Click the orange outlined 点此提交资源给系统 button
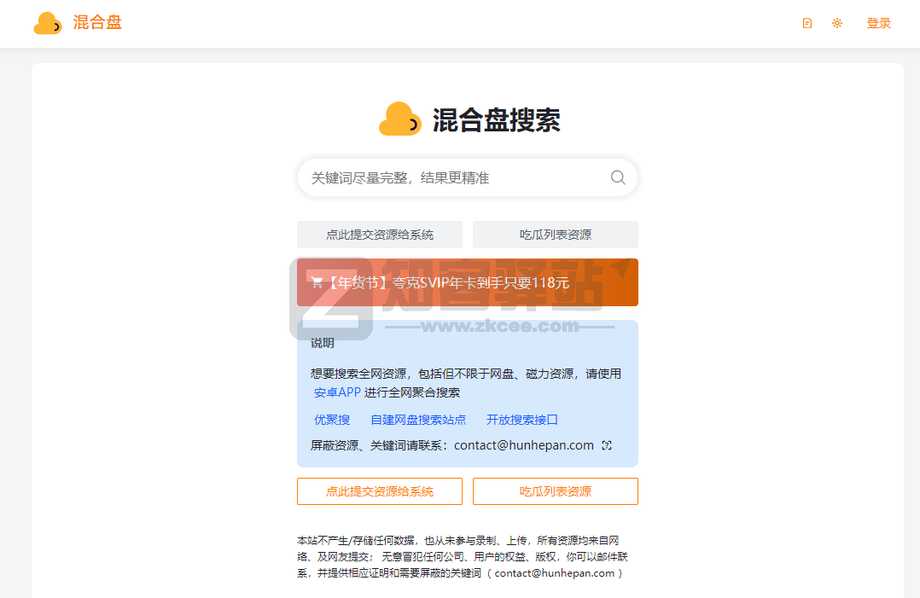920x598 pixels. tap(379, 491)
